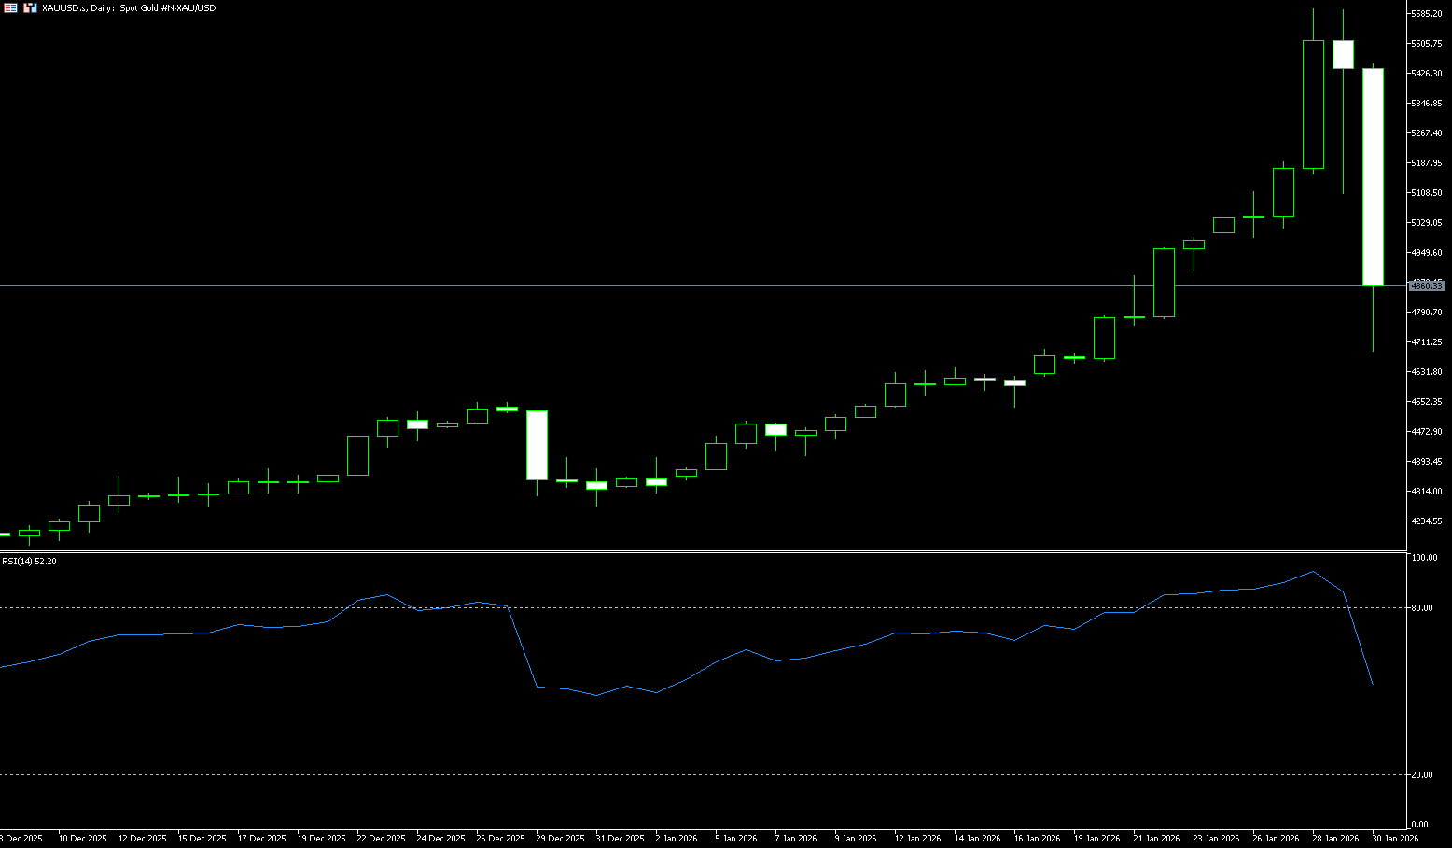Open the One Click Trading panel icon

pos(31,7)
